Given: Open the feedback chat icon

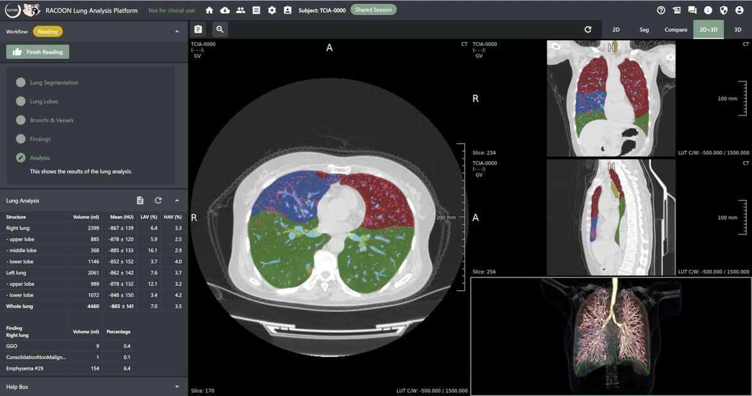Looking at the screenshot, I should (692, 10).
